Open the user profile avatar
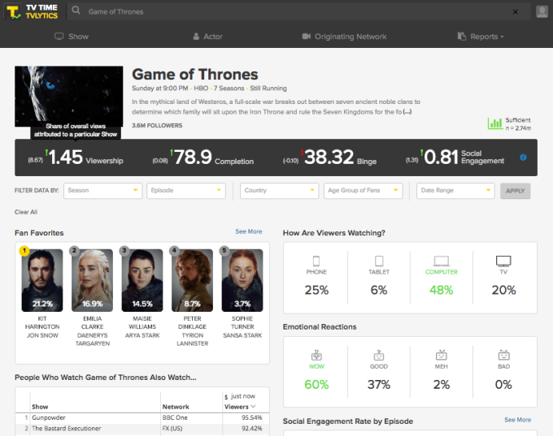The width and height of the screenshot is (553, 436). (542, 11)
